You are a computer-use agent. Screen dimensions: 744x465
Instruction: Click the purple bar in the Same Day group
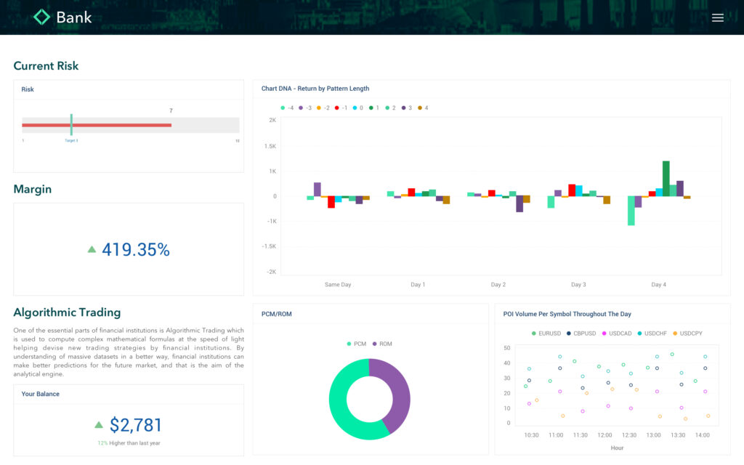[317, 189]
